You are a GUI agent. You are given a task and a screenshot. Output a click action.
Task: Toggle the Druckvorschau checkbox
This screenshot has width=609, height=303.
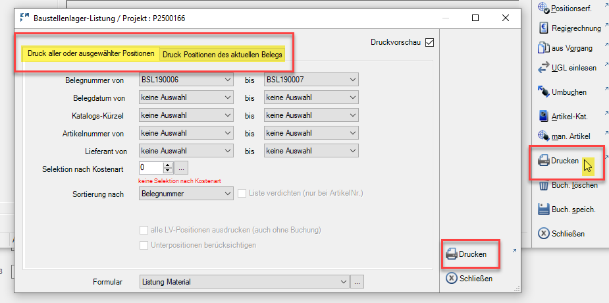click(429, 42)
